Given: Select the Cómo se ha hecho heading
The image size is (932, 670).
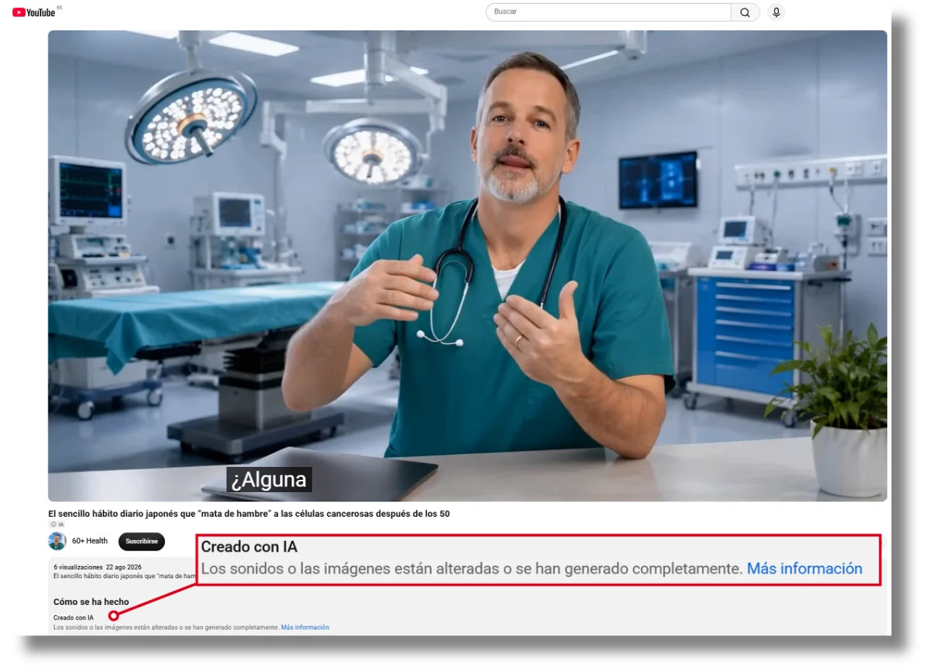Looking at the screenshot, I should [x=91, y=602].
